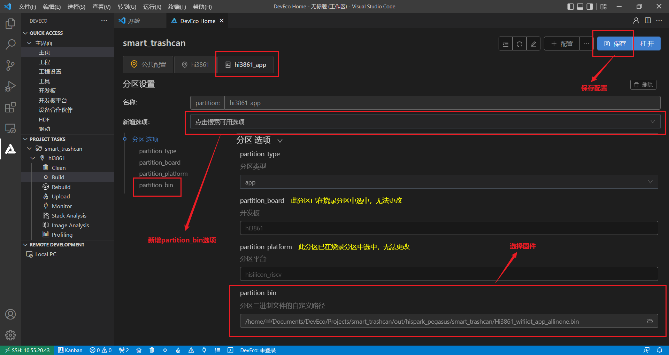Open the terminal icon in status bar
Image resolution: width=669 pixels, height=355 pixels.
[230, 350]
